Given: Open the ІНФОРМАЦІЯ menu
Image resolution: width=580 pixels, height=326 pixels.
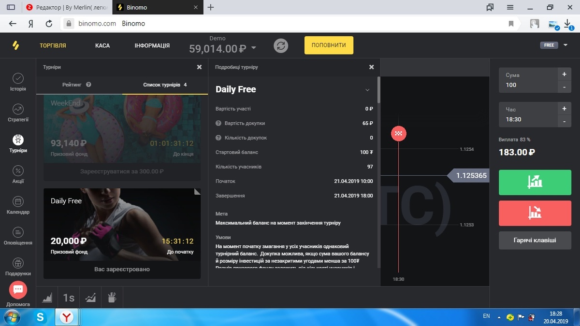Looking at the screenshot, I should pyautogui.click(x=152, y=45).
